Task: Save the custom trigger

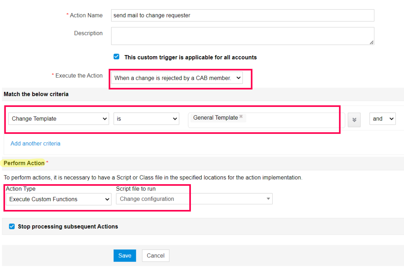Action: [125, 256]
